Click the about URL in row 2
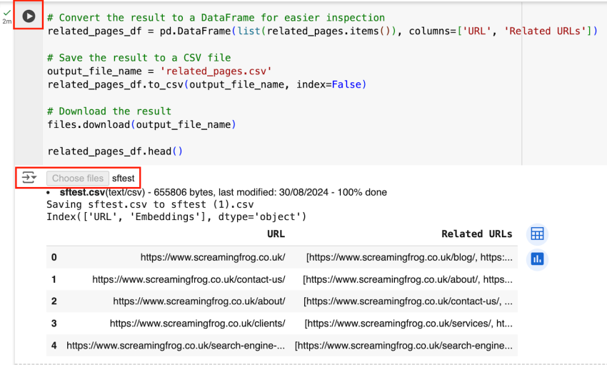The width and height of the screenshot is (607, 365). (x=199, y=301)
